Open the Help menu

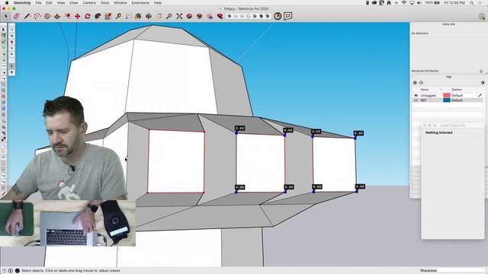tap(158, 3)
